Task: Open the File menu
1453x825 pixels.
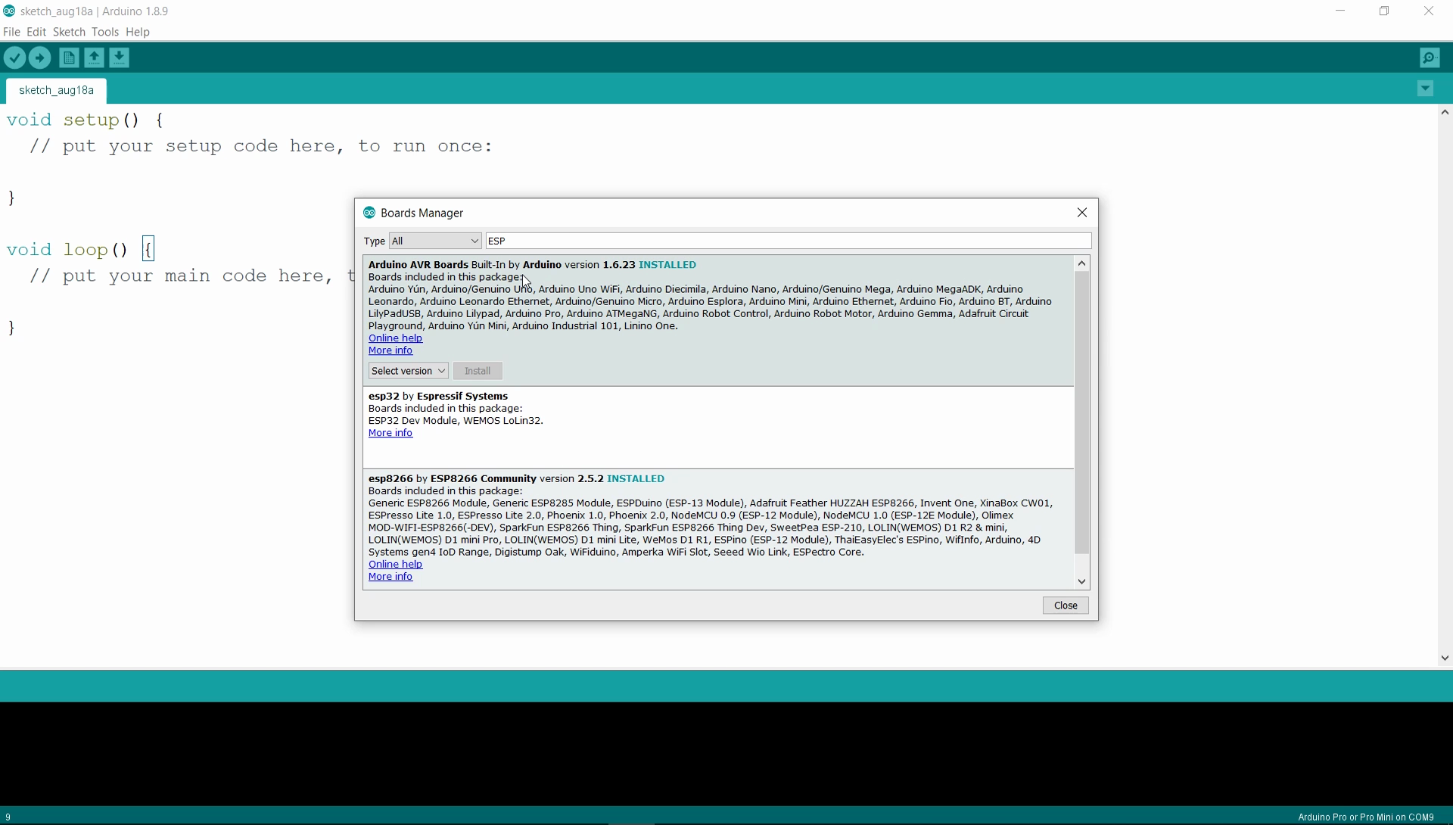Action: coord(11,32)
